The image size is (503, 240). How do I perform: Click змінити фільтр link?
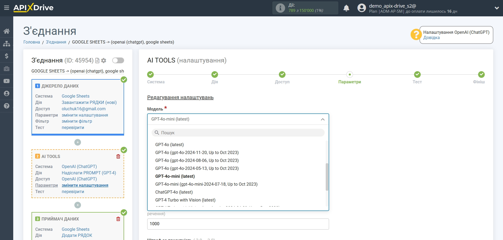point(77,121)
